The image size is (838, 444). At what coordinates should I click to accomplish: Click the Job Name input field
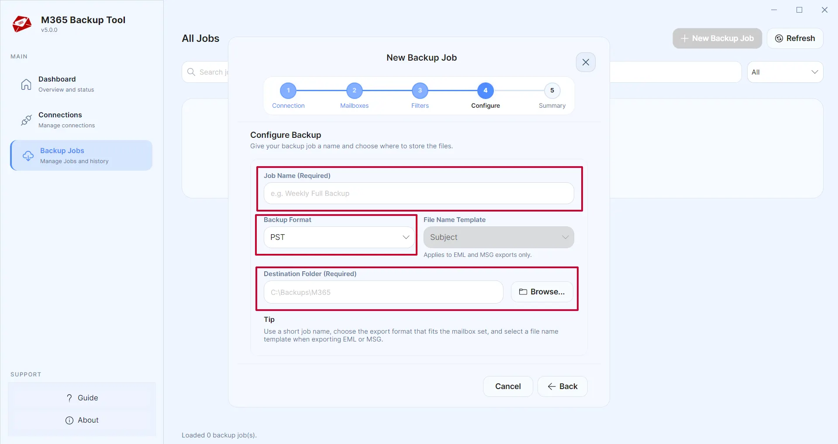[419, 193]
